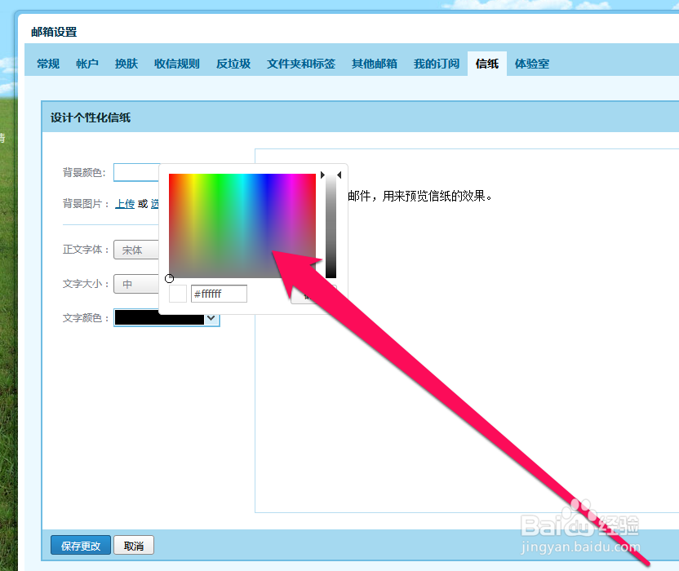The width and height of the screenshot is (679, 571).
Task: Open the 文字颜色 dropdown arrow
Action: (x=211, y=318)
